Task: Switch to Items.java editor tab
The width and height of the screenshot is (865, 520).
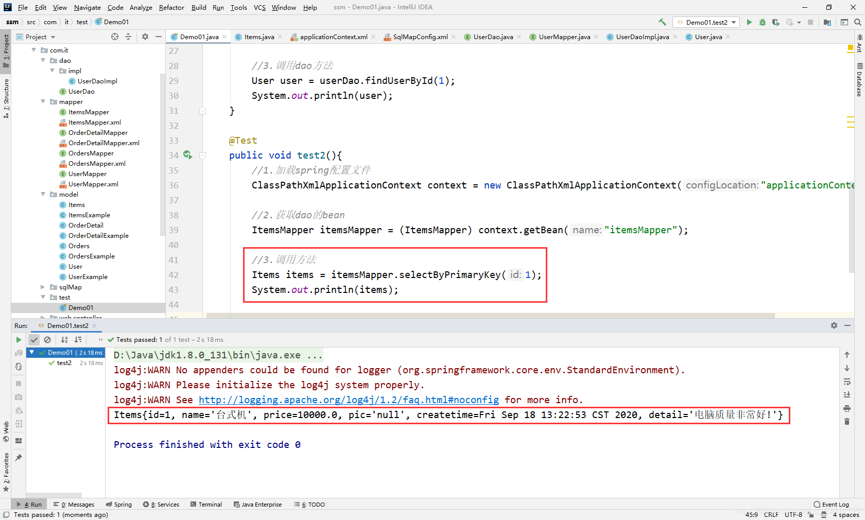Action: [259, 37]
